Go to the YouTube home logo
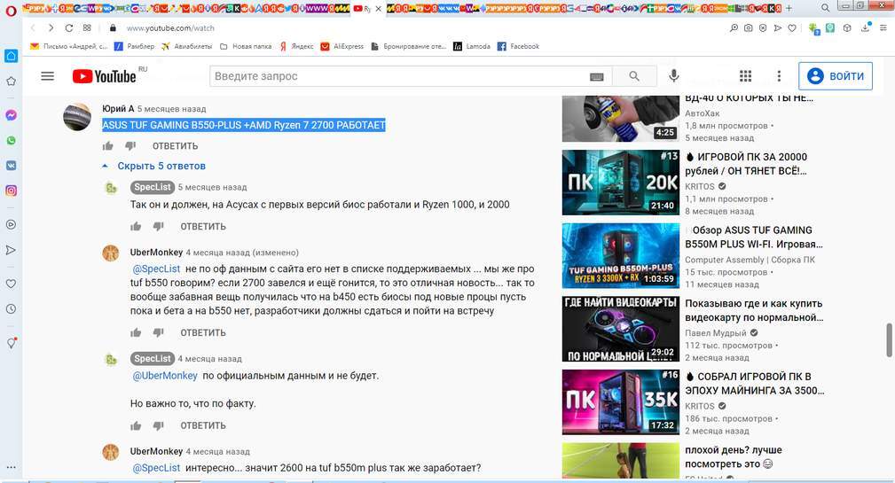This screenshot has height=483, width=895. coord(105,76)
